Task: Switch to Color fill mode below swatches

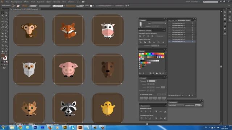Action: (2, 62)
